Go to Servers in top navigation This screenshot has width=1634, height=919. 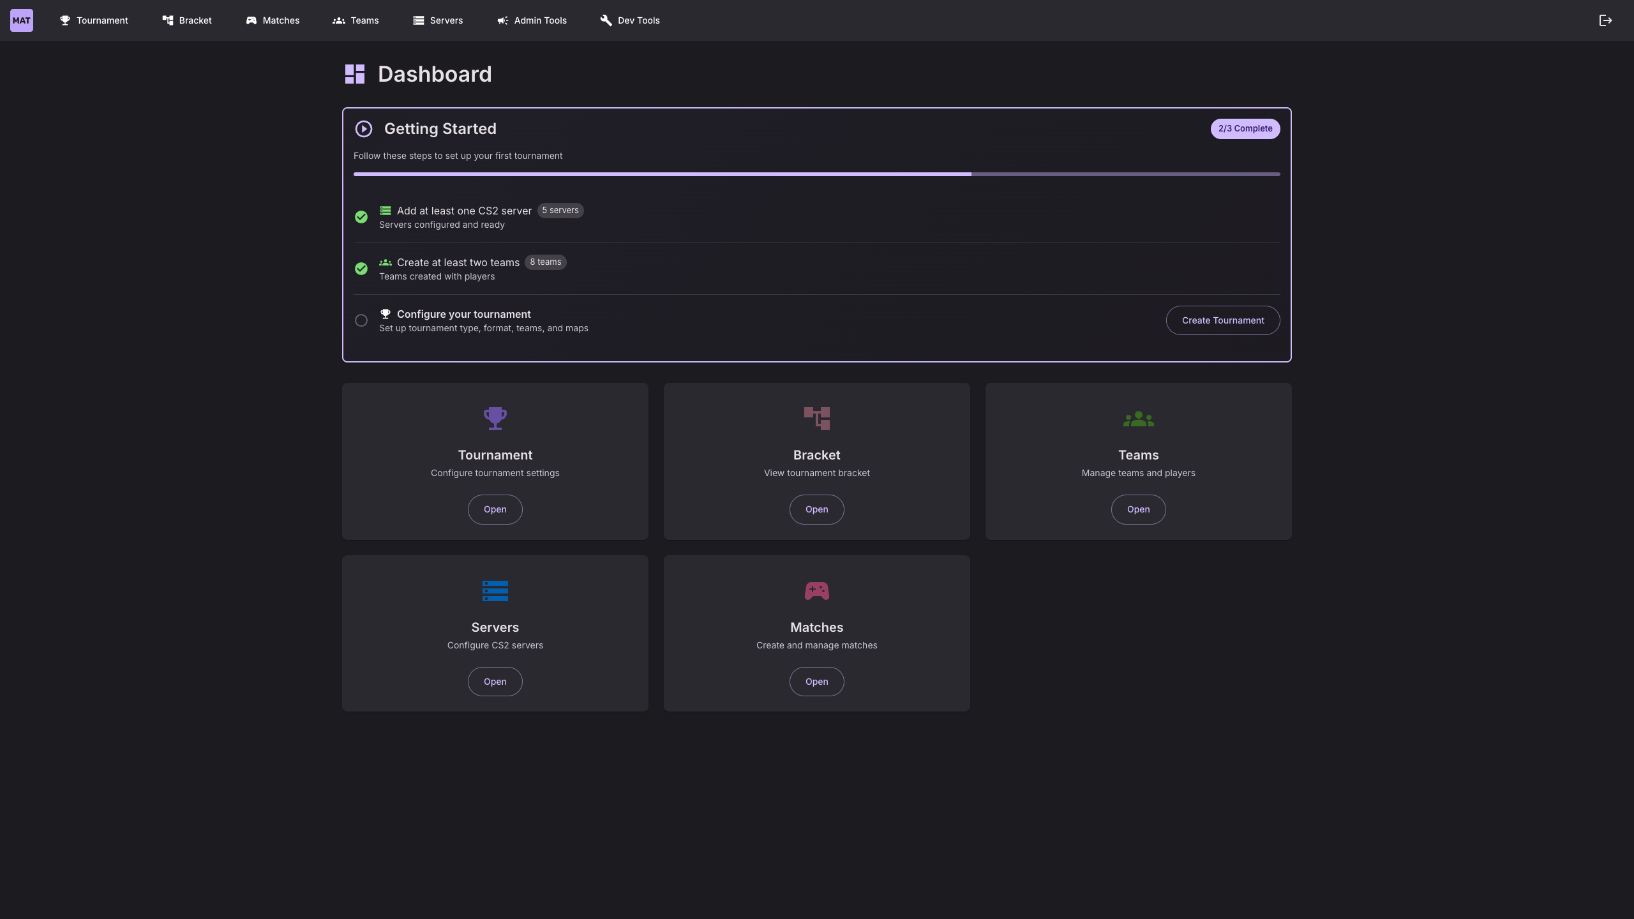coord(438,20)
